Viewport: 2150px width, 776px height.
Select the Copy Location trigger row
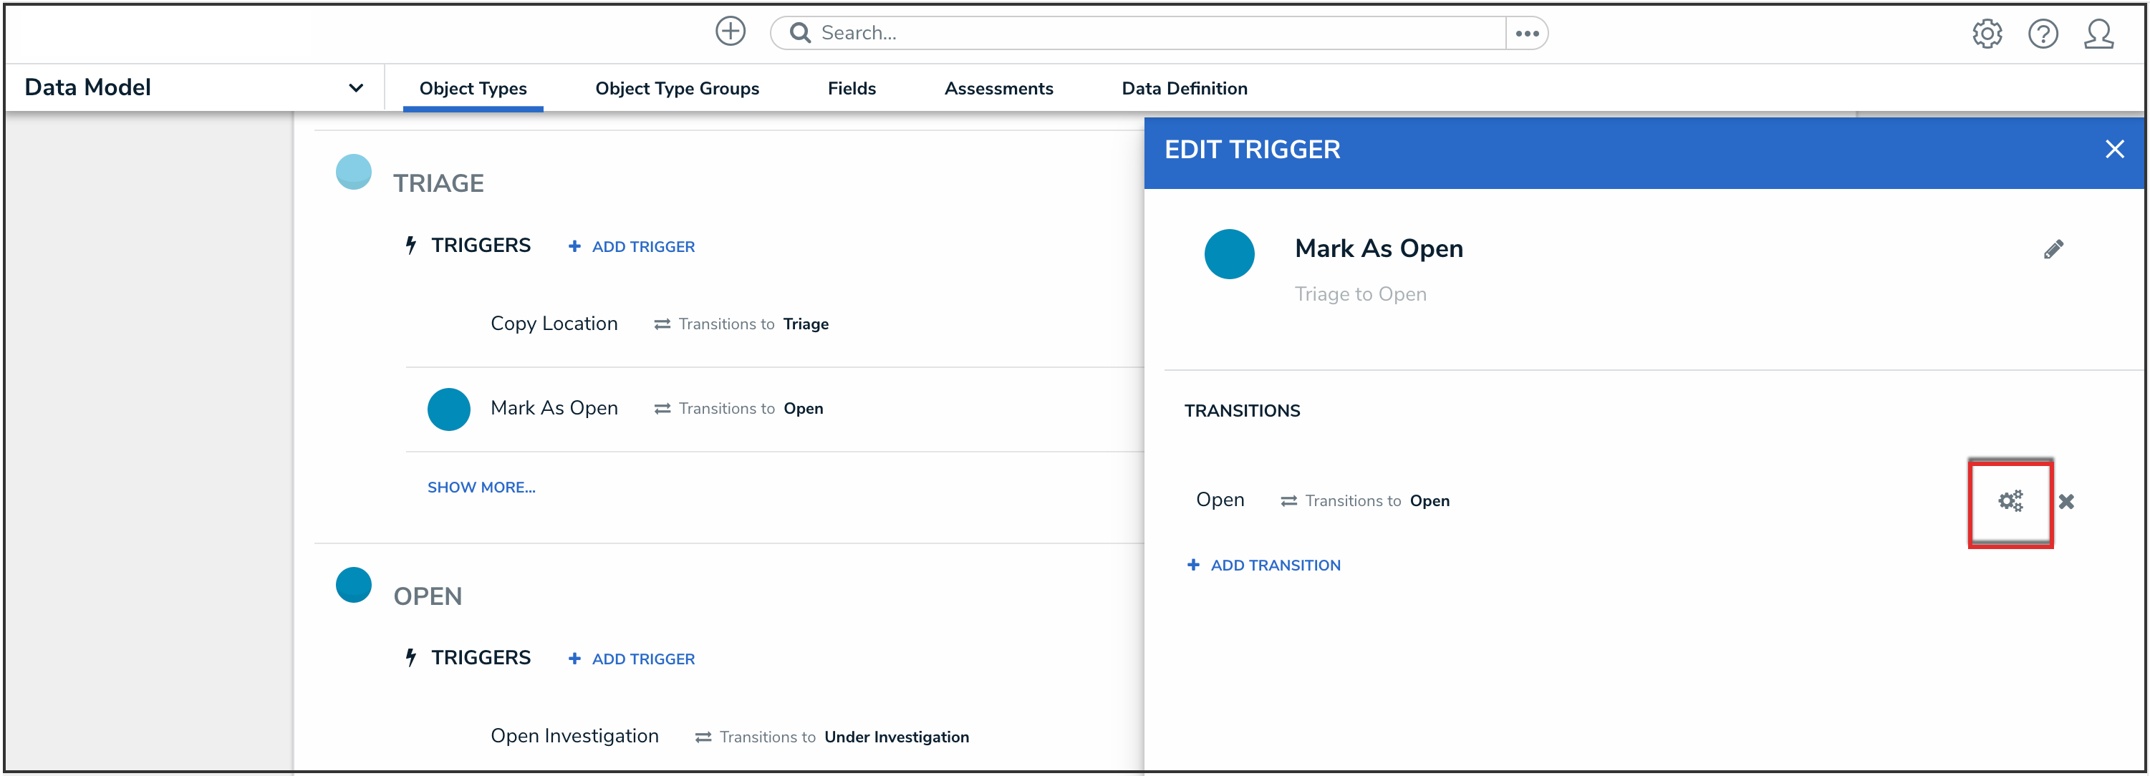(x=554, y=324)
